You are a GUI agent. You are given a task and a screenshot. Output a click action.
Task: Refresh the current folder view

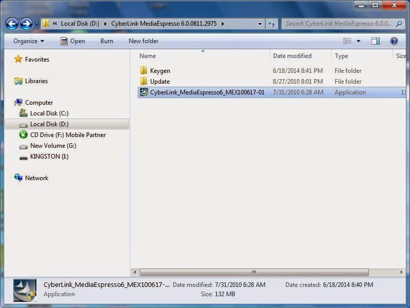(272, 24)
